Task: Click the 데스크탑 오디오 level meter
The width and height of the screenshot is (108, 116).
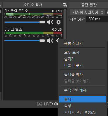Action: 33,14
